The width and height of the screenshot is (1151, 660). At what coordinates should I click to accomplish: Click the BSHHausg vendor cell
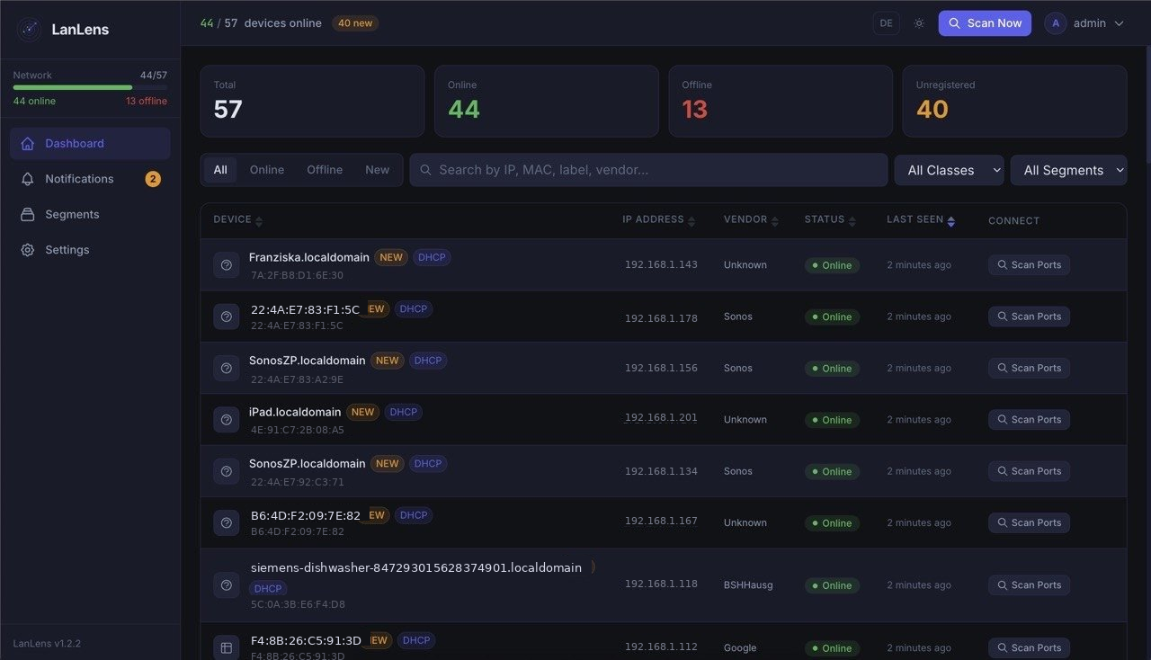[748, 585]
